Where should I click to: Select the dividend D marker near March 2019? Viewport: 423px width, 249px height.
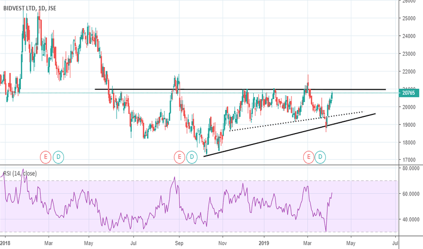pyautogui.click(x=320, y=157)
